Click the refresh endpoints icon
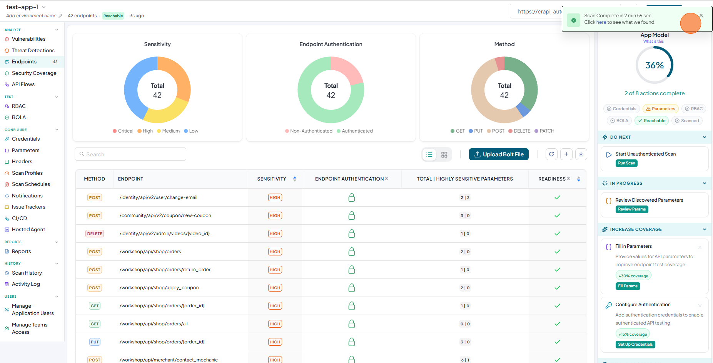 point(551,154)
